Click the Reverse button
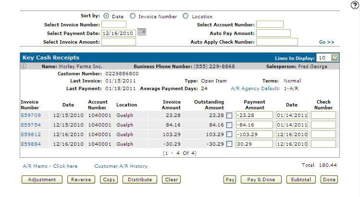The width and height of the screenshot is (360, 197). pos(81,180)
